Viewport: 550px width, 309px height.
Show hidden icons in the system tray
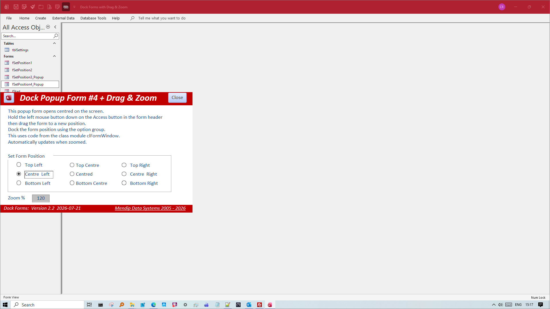pos(494,305)
